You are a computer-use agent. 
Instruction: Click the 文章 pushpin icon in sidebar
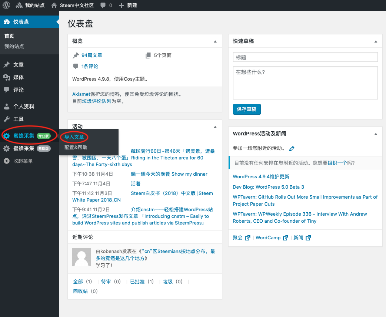pyautogui.click(x=7, y=65)
